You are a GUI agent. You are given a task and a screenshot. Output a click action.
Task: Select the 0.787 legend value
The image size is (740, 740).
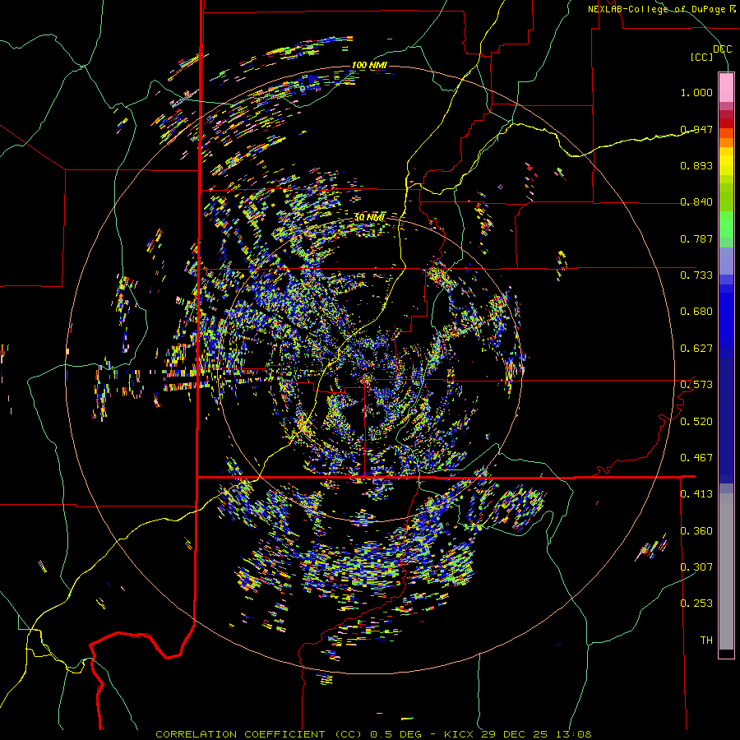tap(696, 238)
